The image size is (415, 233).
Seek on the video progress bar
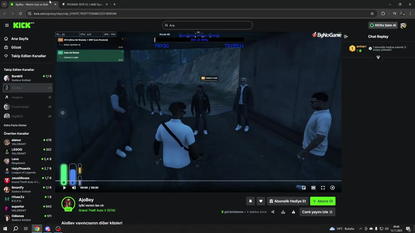click(198, 181)
